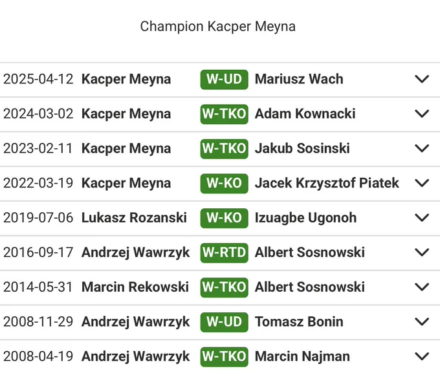Expand the Marcin Najman fight chevron
The image size is (440, 390).
point(422,356)
